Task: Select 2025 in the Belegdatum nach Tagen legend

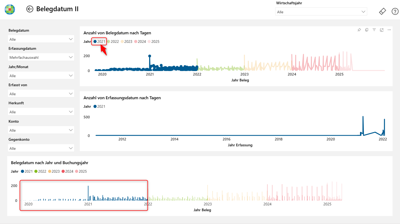Action: coord(153,42)
